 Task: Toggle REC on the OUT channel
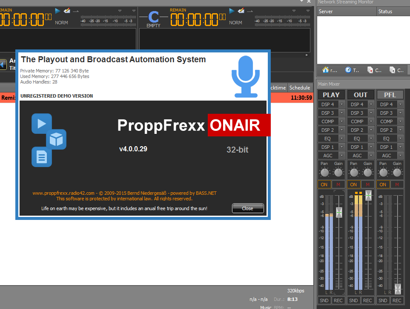click(367, 300)
